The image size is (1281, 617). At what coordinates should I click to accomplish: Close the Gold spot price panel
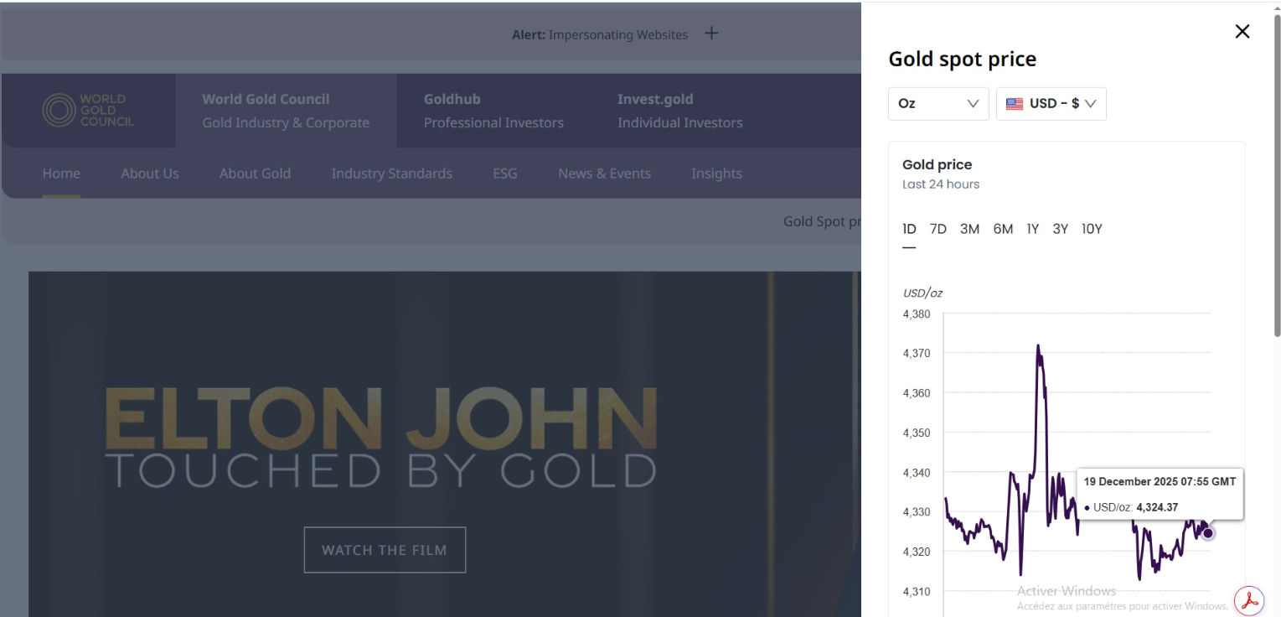click(x=1242, y=32)
